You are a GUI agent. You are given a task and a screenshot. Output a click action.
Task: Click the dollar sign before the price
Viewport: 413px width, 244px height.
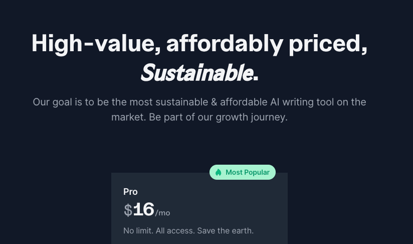coord(128,210)
